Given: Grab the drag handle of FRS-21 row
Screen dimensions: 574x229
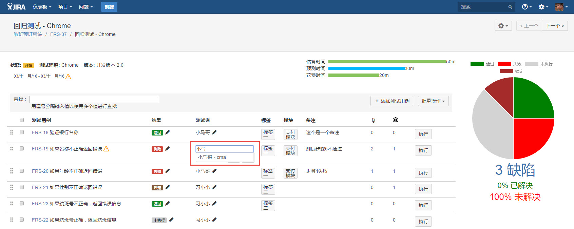Looking at the screenshot, I should click(11, 187).
